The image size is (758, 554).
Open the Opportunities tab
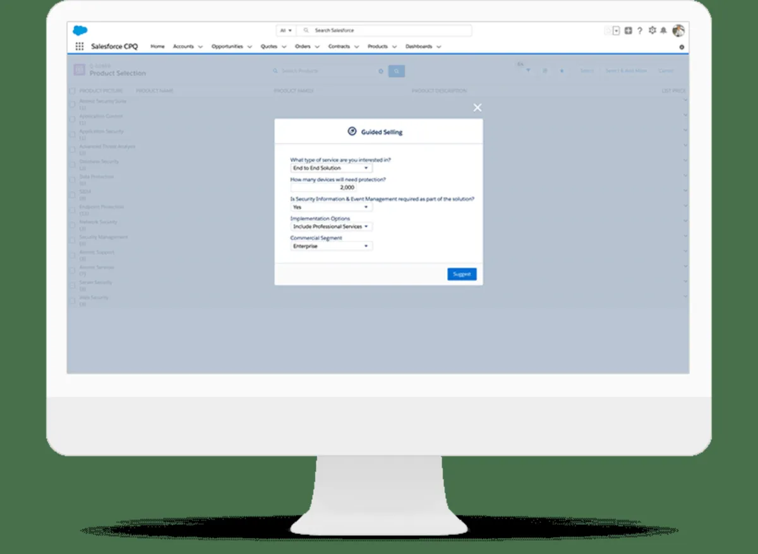coord(227,47)
